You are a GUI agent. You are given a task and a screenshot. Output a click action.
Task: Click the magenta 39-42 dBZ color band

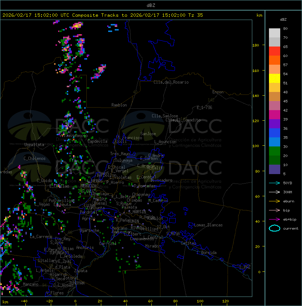[274, 115]
